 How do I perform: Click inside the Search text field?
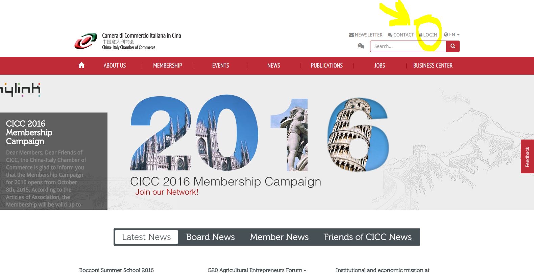408,46
